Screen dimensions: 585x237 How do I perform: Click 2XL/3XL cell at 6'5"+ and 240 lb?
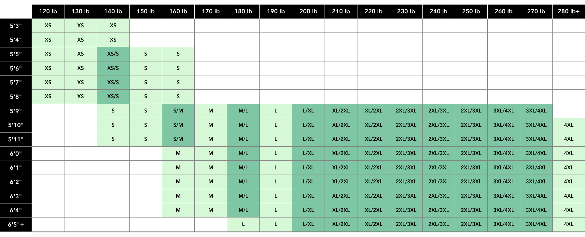(x=438, y=224)
